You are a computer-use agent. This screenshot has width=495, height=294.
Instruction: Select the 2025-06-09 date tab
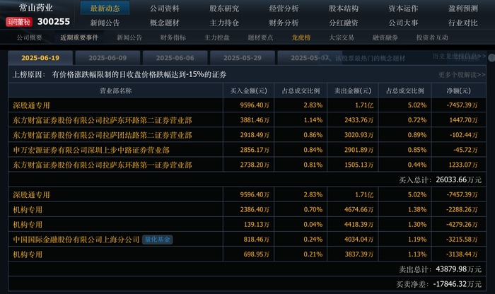coord(107,58)
